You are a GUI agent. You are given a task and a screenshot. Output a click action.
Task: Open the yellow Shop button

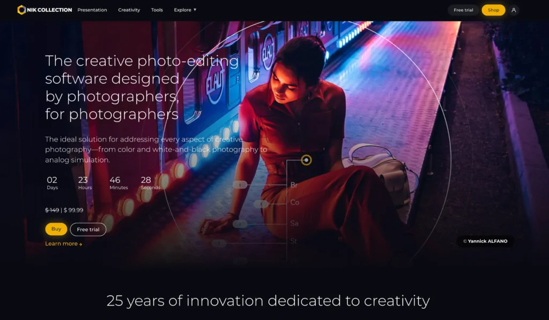pos(493,10)
